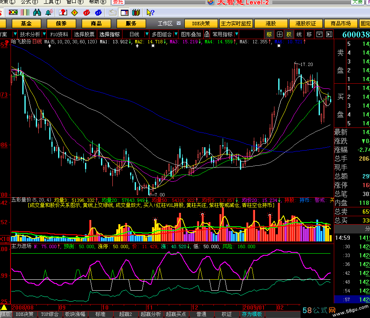
Task: Click the 债券 yellow button
Action: (x=61, y=23)
